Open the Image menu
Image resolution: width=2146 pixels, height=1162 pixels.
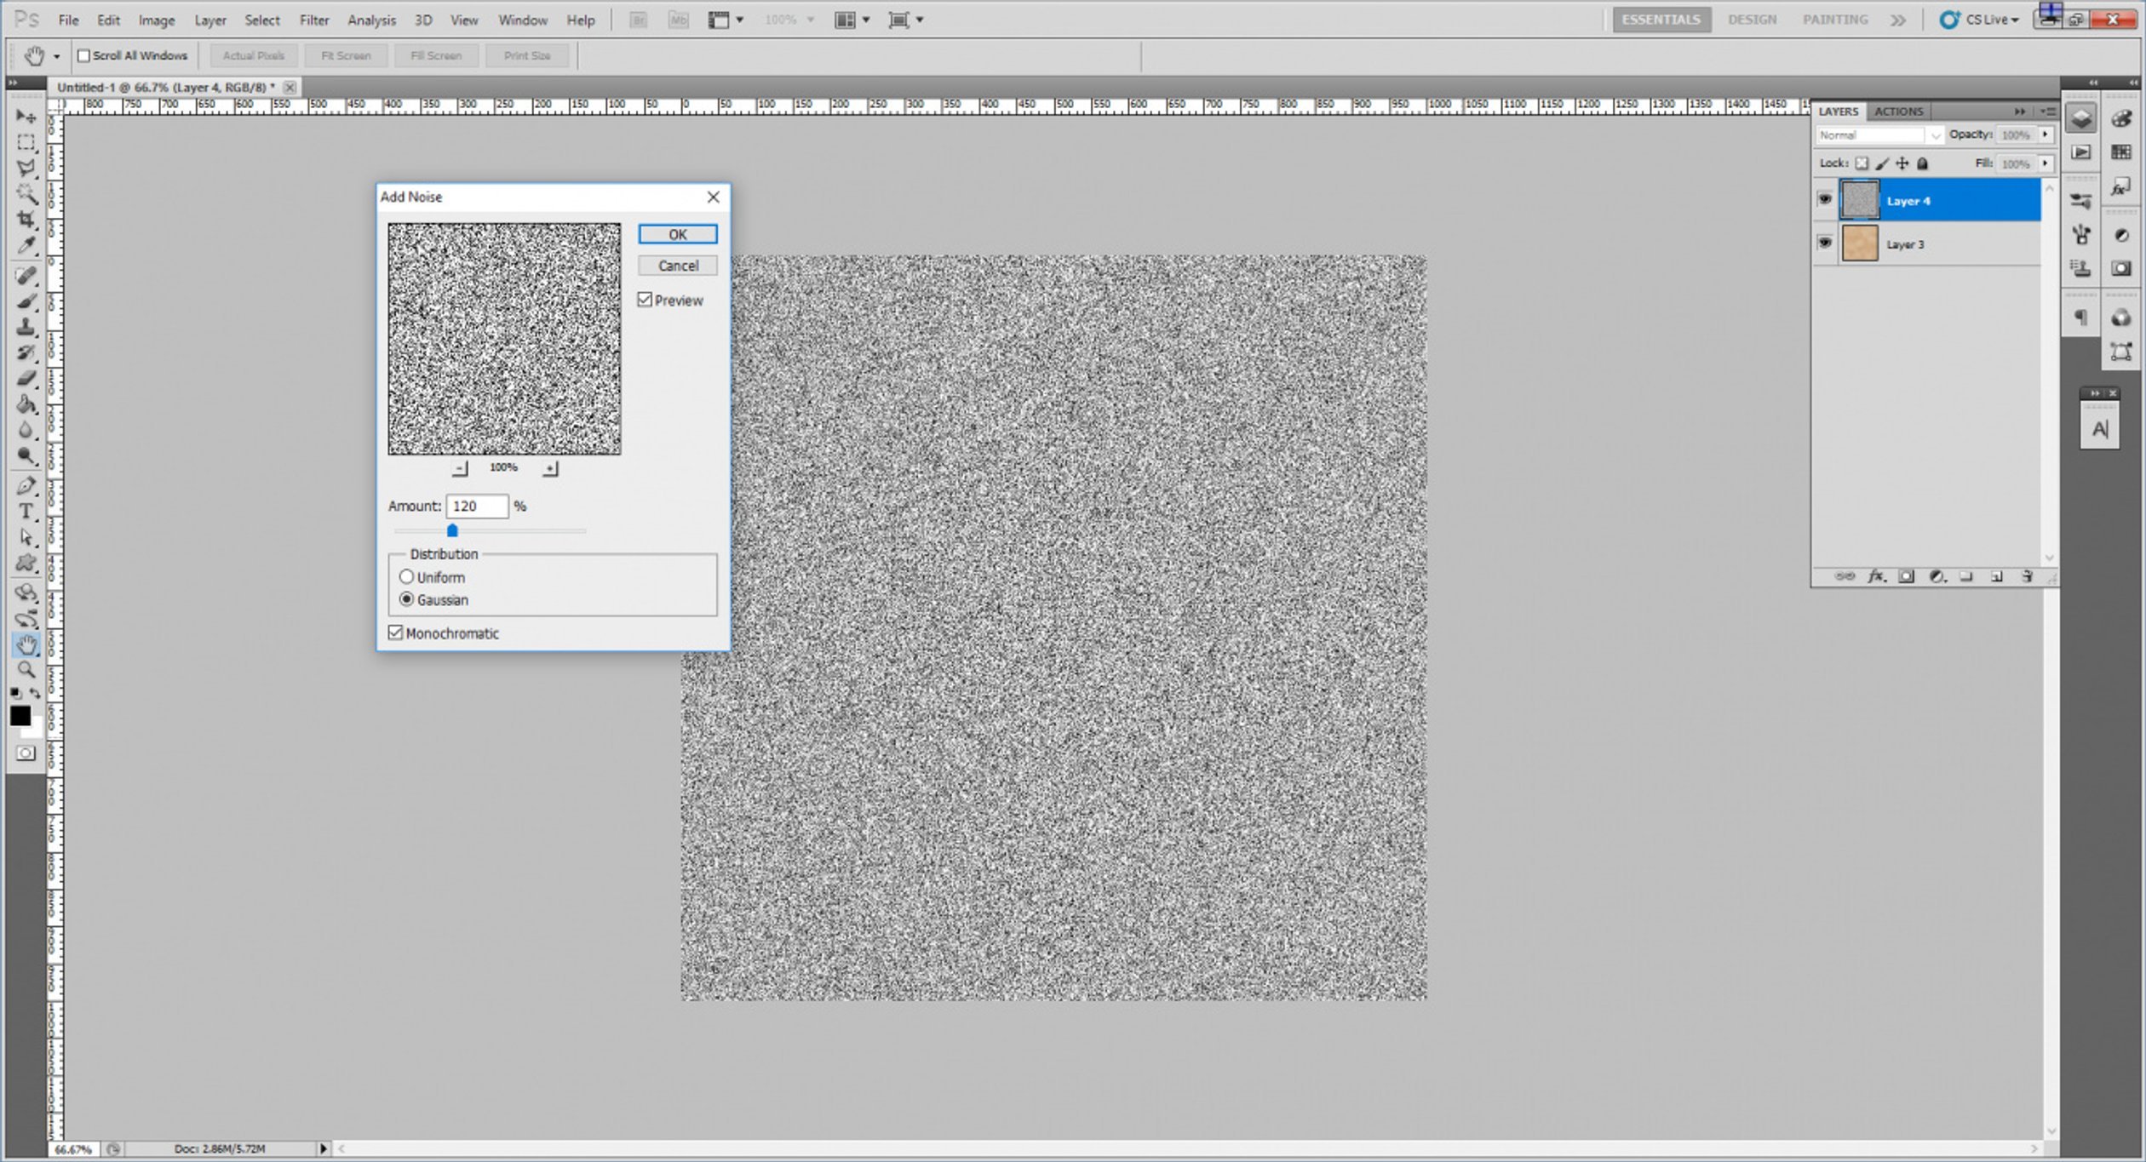(x=157, y=20)
